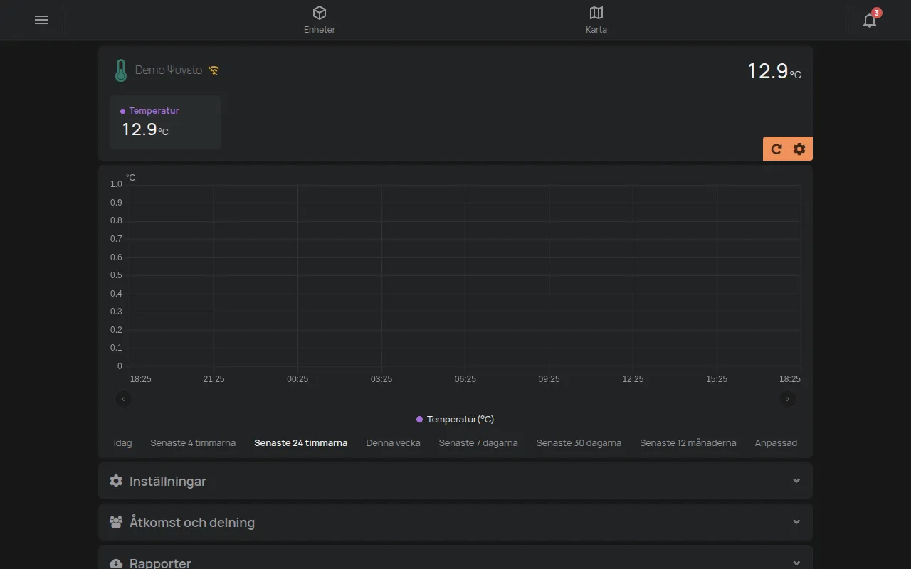Open the notifications bell

tap(870, 20)
